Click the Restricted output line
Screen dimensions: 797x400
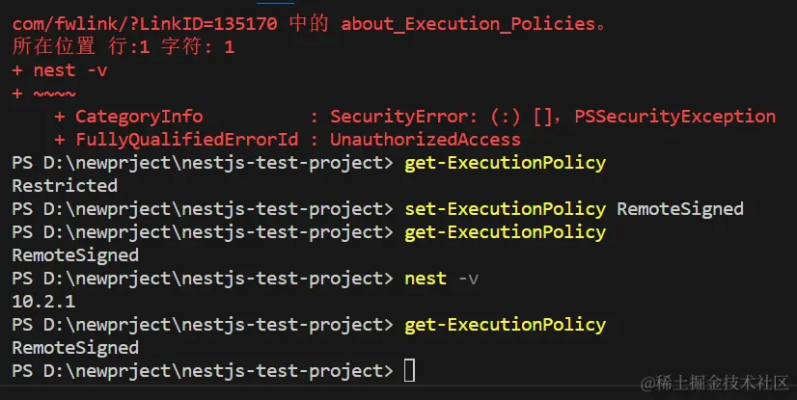(x=64, y=186)
